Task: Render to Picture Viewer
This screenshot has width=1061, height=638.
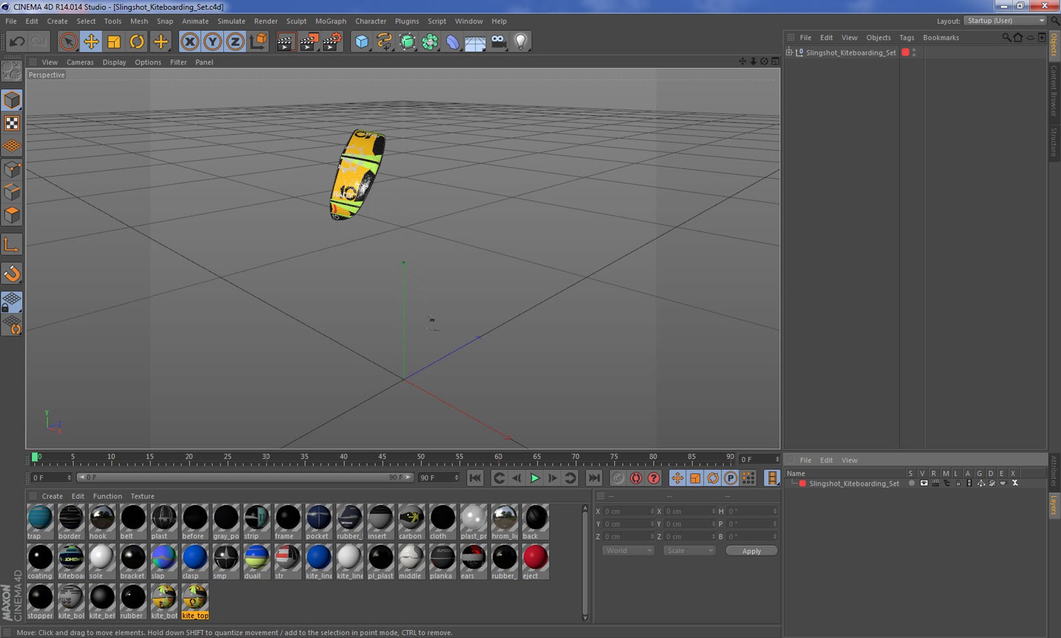Action: pyautogui.click(x=308, y=41)
